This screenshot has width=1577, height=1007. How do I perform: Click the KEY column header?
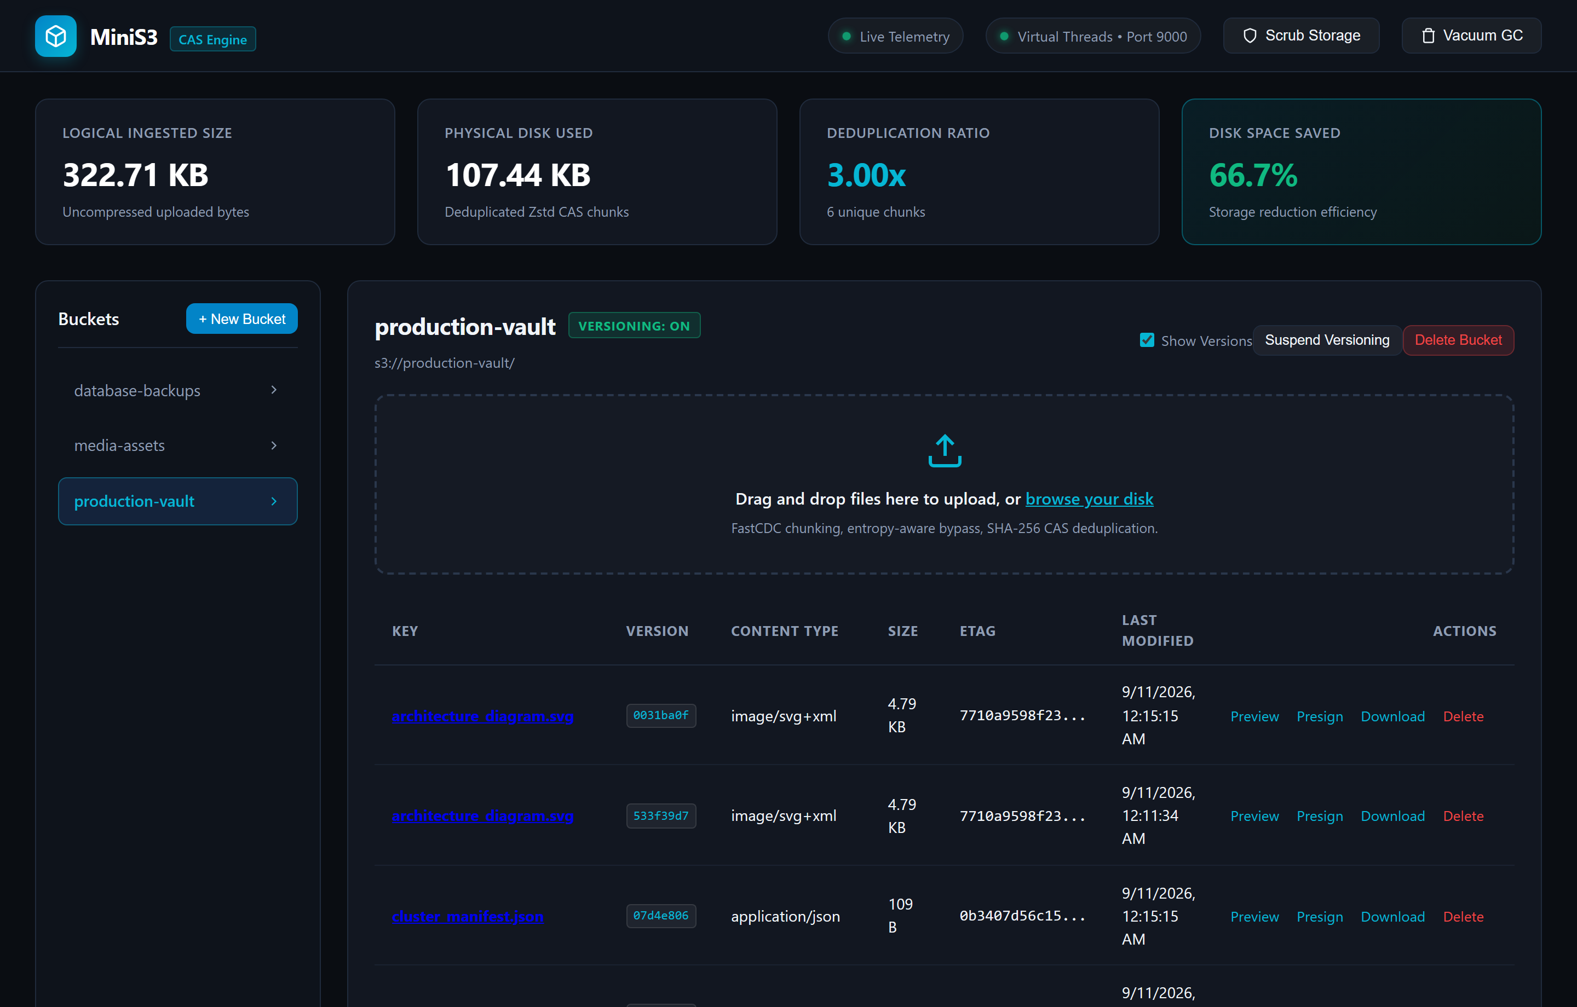405,630
